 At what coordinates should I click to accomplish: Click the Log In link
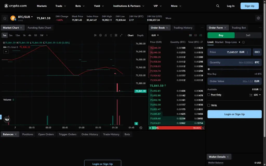click(231, 6)
